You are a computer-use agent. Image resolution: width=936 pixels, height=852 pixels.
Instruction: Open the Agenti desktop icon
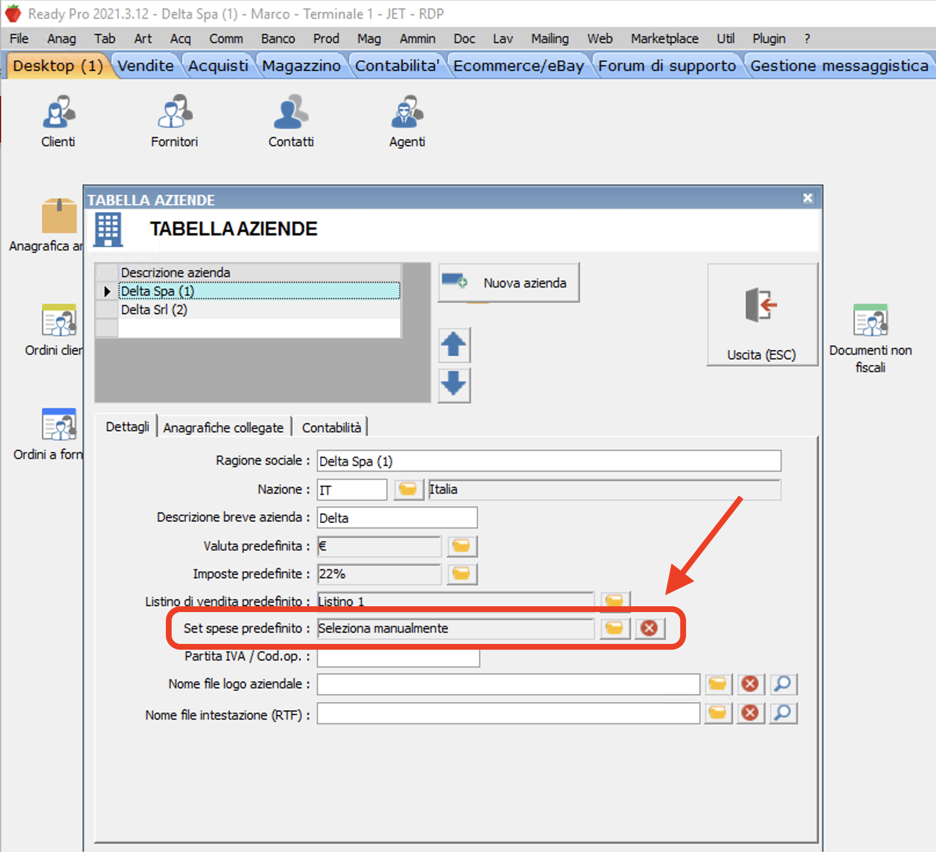coord(407,121)
